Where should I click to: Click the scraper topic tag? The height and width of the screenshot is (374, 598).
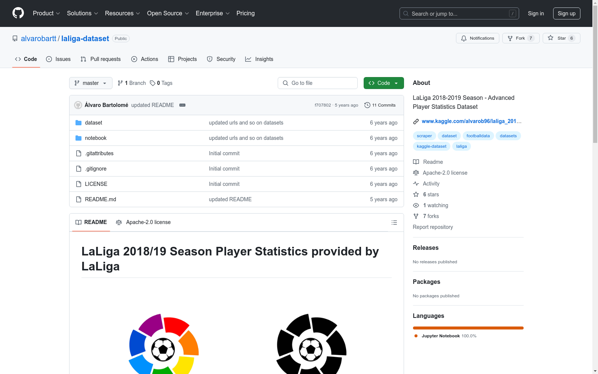tap(424, 136)
